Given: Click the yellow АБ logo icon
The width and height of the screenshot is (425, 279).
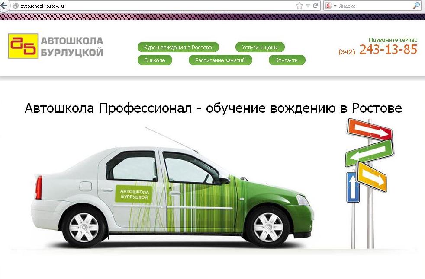Looking at the screenshot, I should tap(23, 46).
